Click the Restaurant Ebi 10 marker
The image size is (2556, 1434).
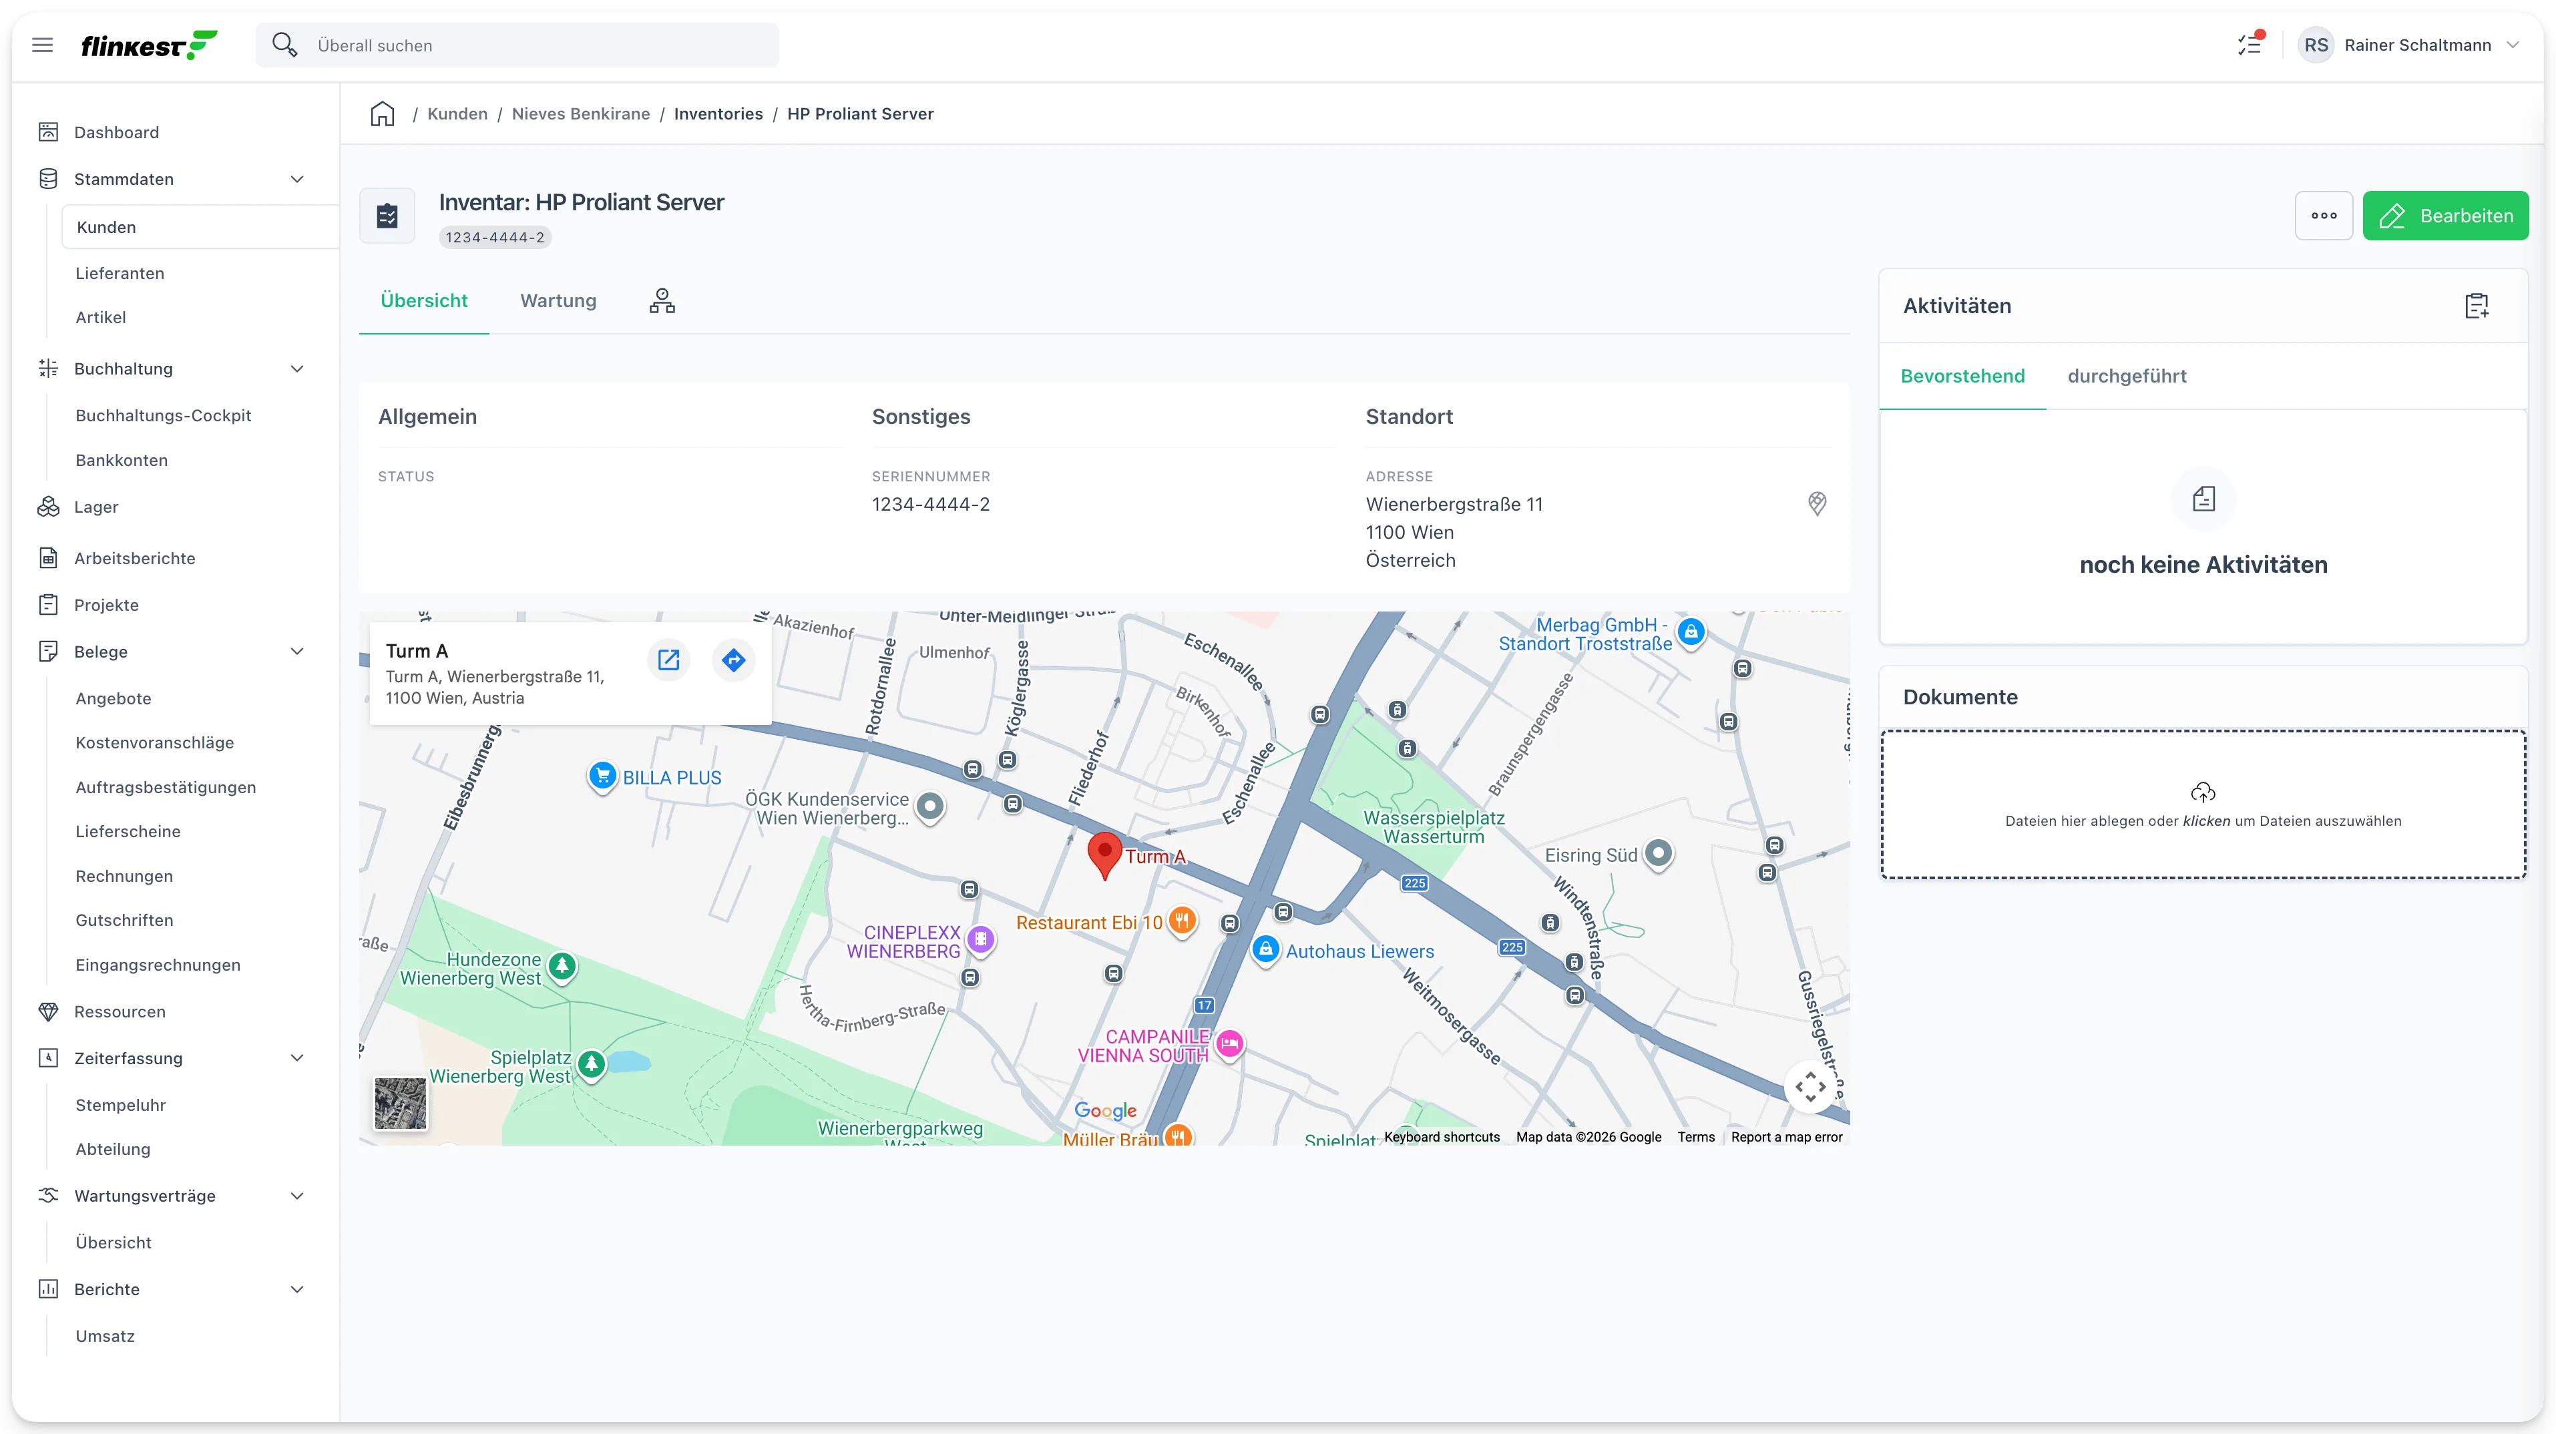click(x=1182, y=922)
